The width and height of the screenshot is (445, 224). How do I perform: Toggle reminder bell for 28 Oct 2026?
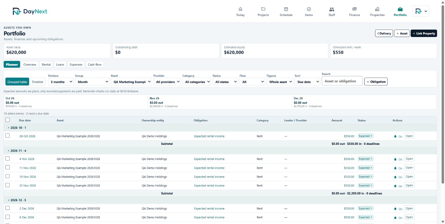pos(395,136)
